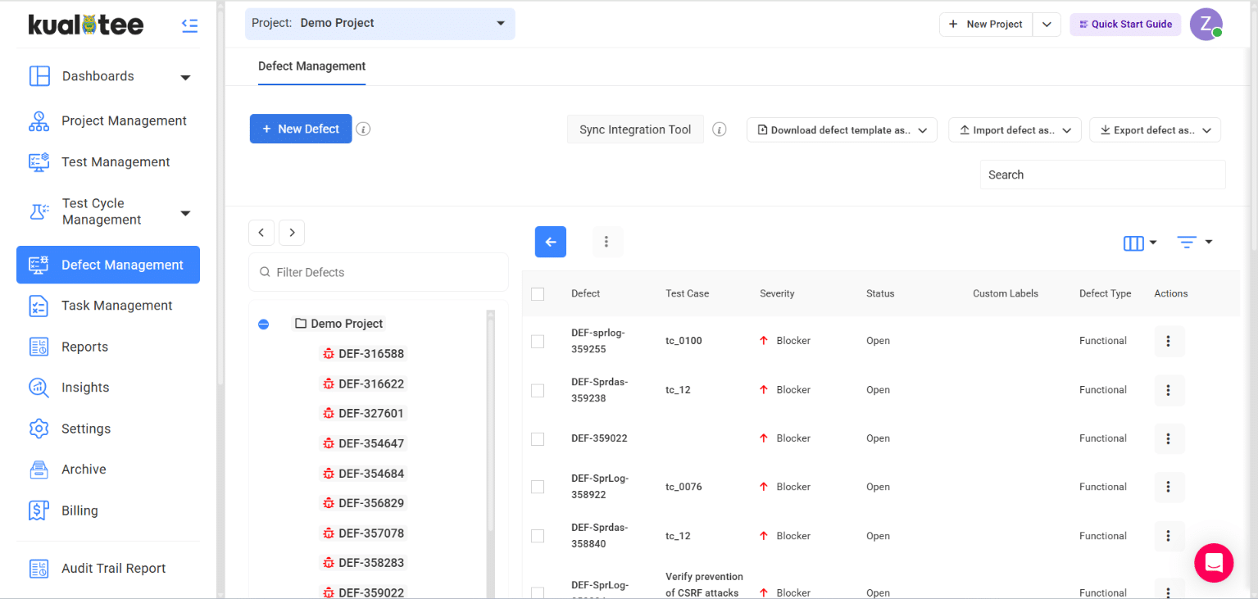1258x599 pixels.
Task: Toggle the select-all checkbox in table header
Action: (x=538, y=294)
